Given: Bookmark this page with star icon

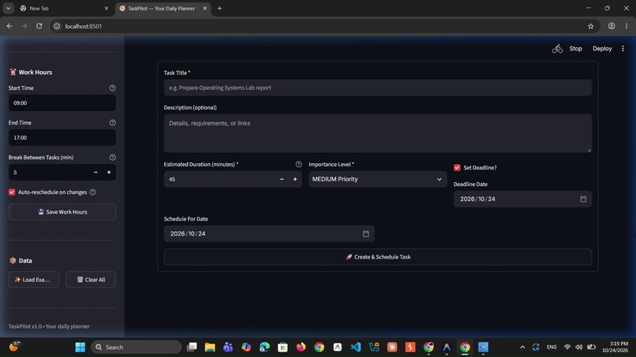Looking at the screenshot, I should (590, 26).
